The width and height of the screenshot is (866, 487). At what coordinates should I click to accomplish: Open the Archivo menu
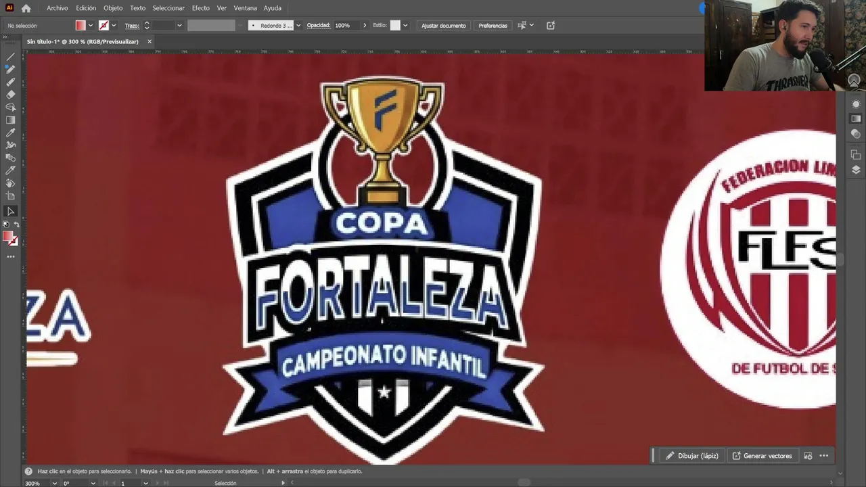(x=57, y=8)
